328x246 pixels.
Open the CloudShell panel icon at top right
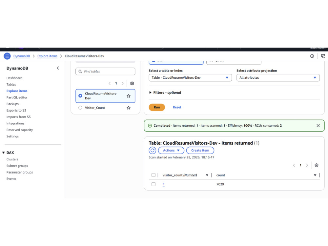(x=323, y=56)
